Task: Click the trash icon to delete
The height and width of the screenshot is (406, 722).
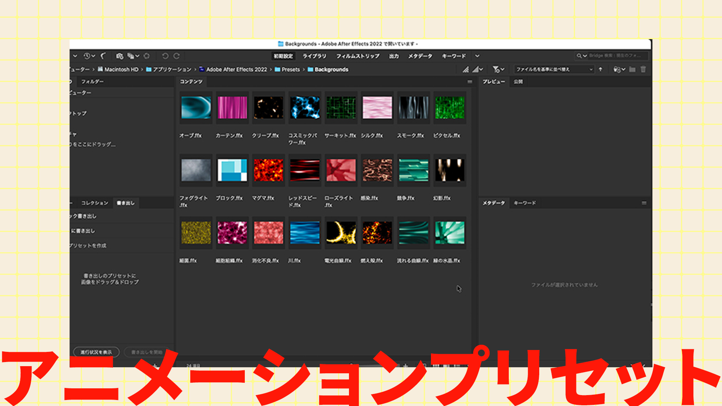Action: pos(643,69)
